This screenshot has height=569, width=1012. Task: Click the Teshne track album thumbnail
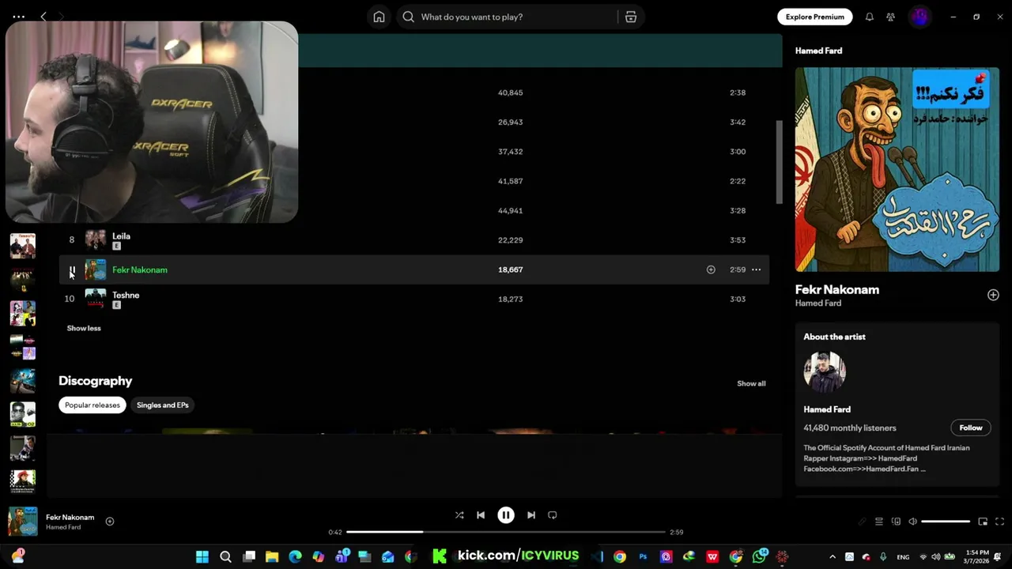point(96,299)
